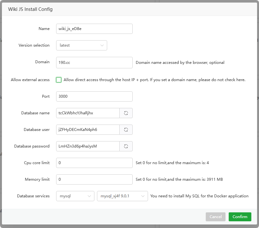Click inside the Database password field
259x228 pixels.
coord(88,146)
